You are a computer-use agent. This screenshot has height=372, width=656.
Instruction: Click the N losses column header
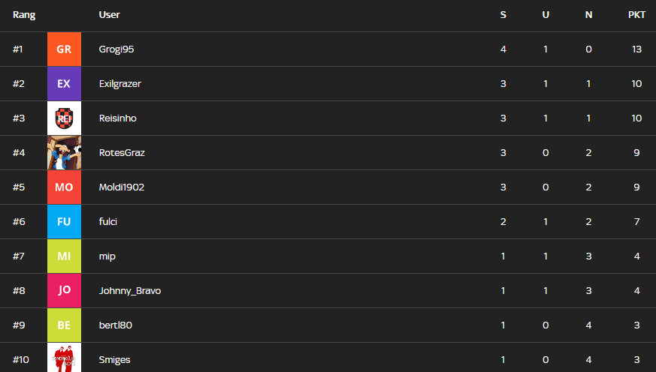click(588, 15)
